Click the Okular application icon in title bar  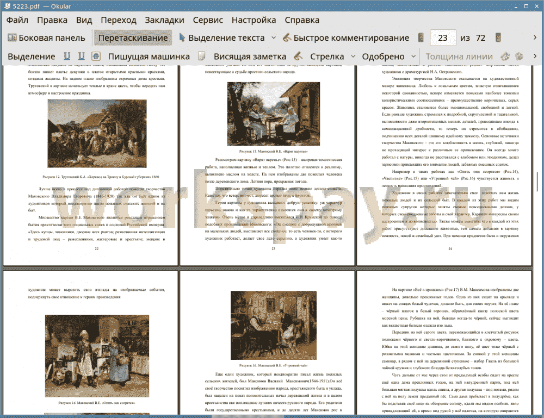tap(7, 6)
